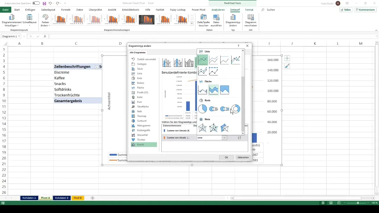This screenshot has width=379, height=213.
Task: Click Diagramm verschieben icon
Action: point(250,20)
